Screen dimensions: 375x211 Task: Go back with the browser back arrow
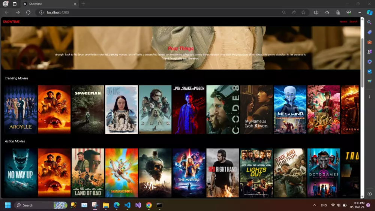(7, 12)
